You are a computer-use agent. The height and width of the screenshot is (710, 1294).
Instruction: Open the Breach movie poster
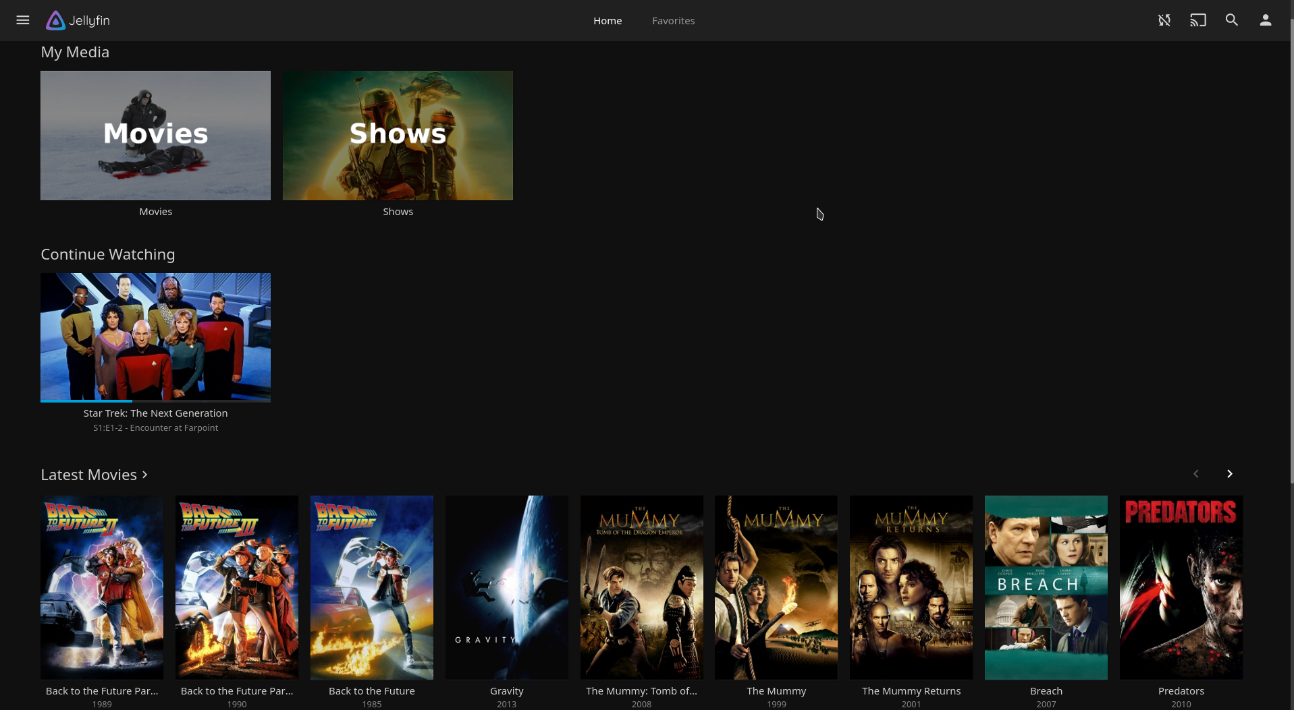1046,587
